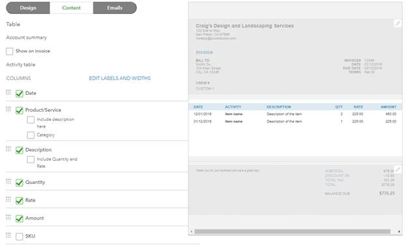The height and width of the screenshot is (249, 406).
Task: Click the drag handle beside Product/Service
Action: [8, 109]
